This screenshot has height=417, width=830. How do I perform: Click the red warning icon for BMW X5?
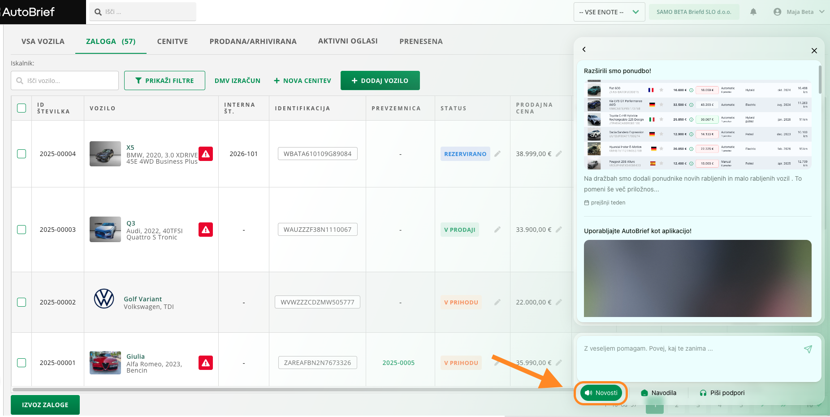206,154
